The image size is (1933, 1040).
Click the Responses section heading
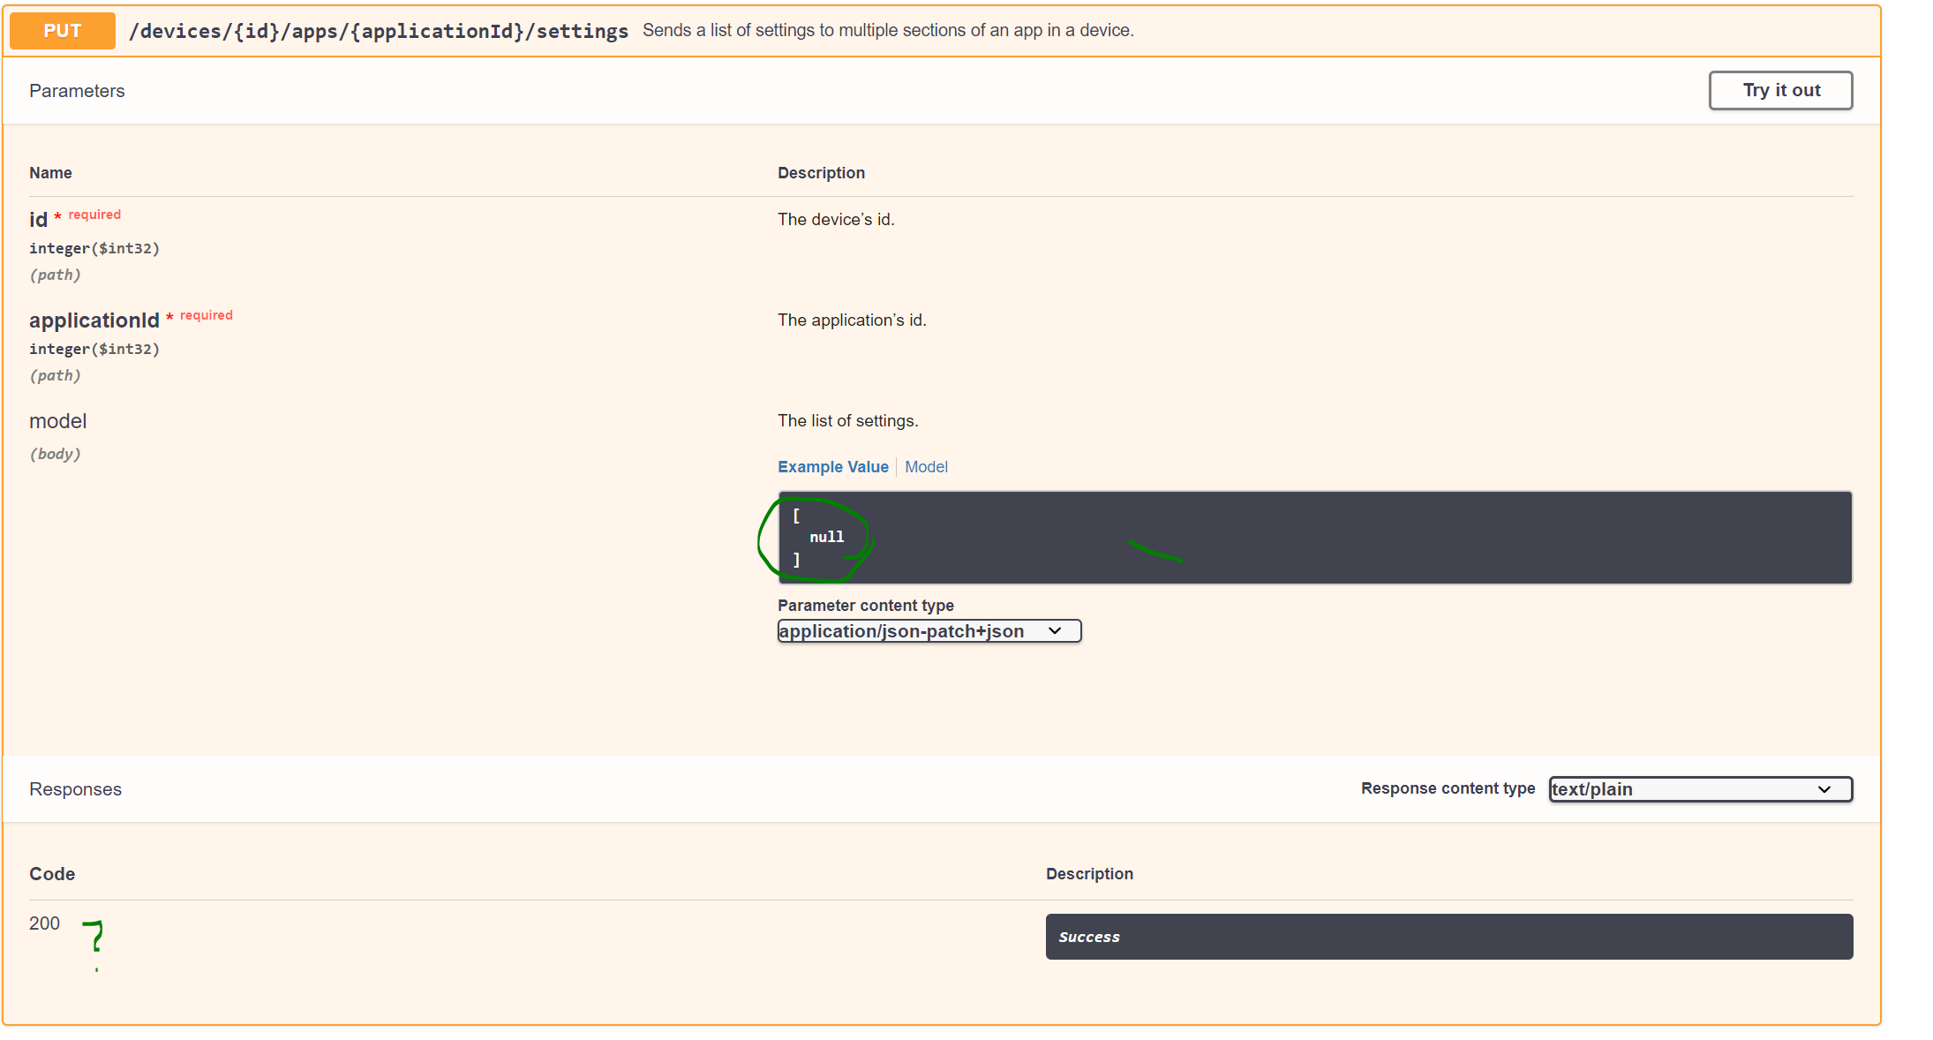pyautogui.click(x=75, y=789)
